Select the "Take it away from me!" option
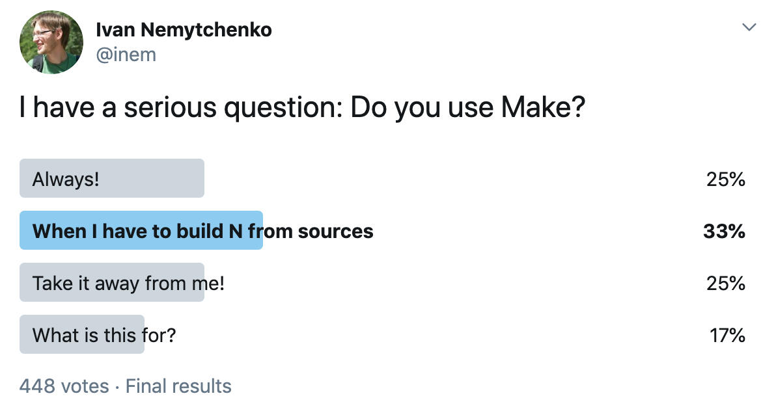 tap(128, 283)
